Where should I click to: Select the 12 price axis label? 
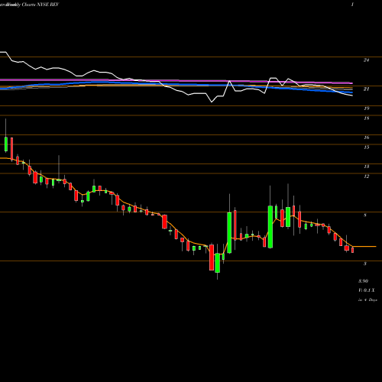(366, 176)
